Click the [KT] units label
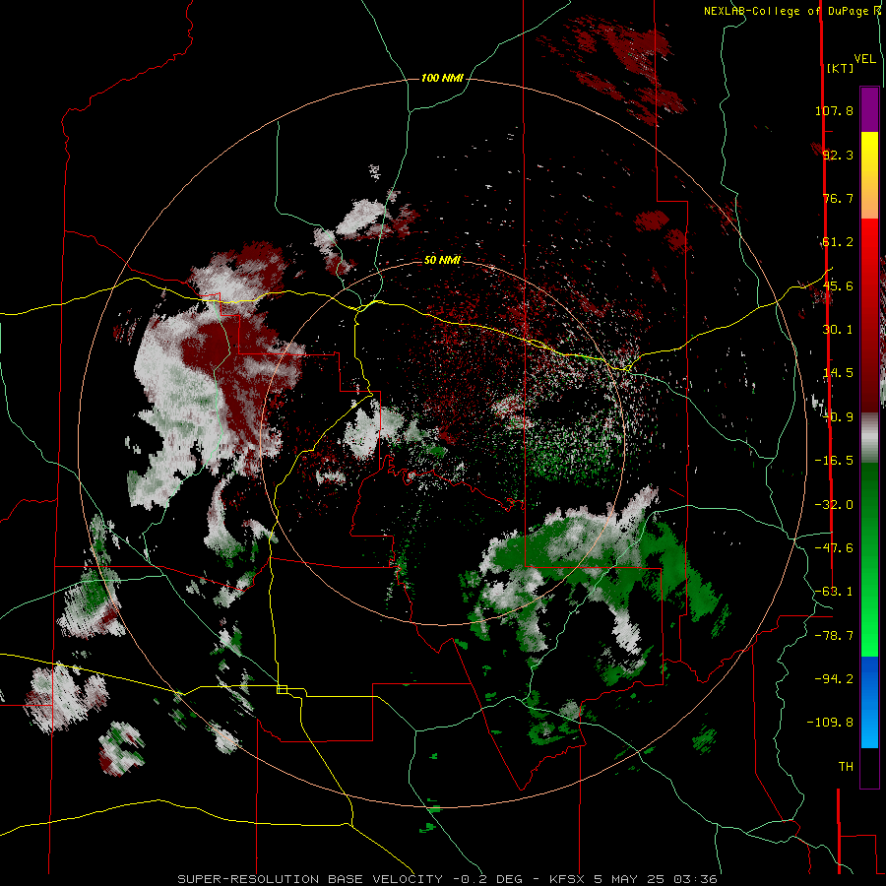This screenshot has height=886, width=886. pyautogui.click(x=840, y=68)
